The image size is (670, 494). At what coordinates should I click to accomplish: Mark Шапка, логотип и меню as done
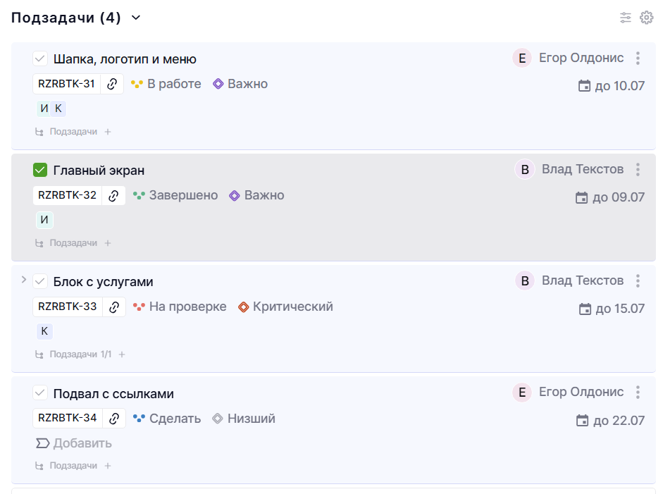pyautogui.click(x=40, y=58)
